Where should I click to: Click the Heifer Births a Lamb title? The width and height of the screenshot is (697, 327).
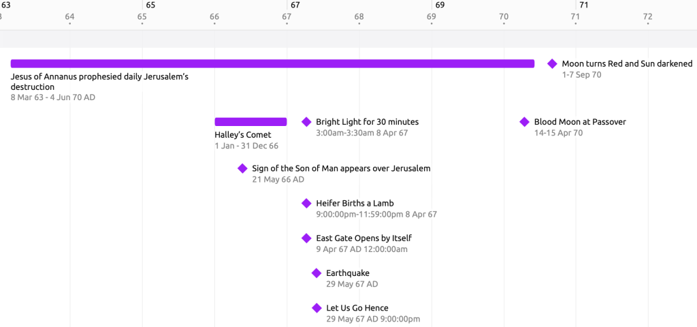tap(355, 203)
